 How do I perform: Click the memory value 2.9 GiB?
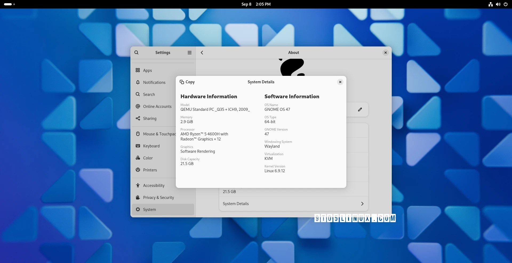tap(187, 122)
